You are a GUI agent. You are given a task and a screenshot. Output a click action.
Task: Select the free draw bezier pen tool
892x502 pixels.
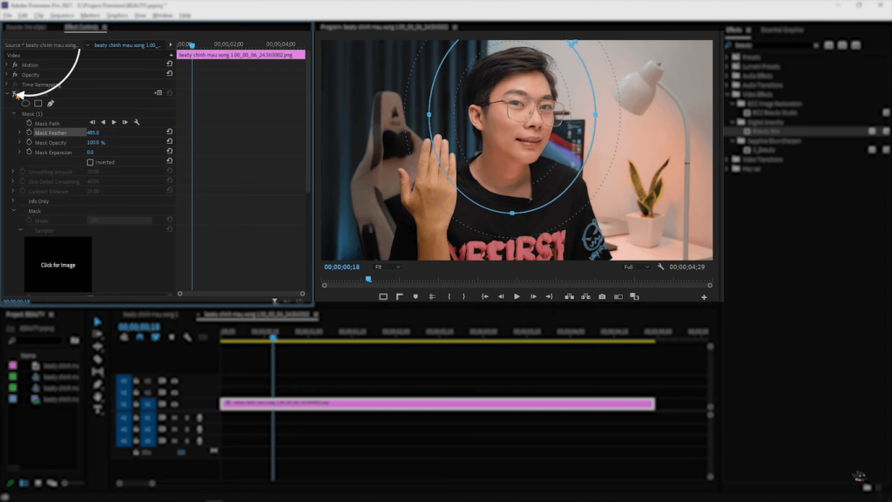pos(51,104)
